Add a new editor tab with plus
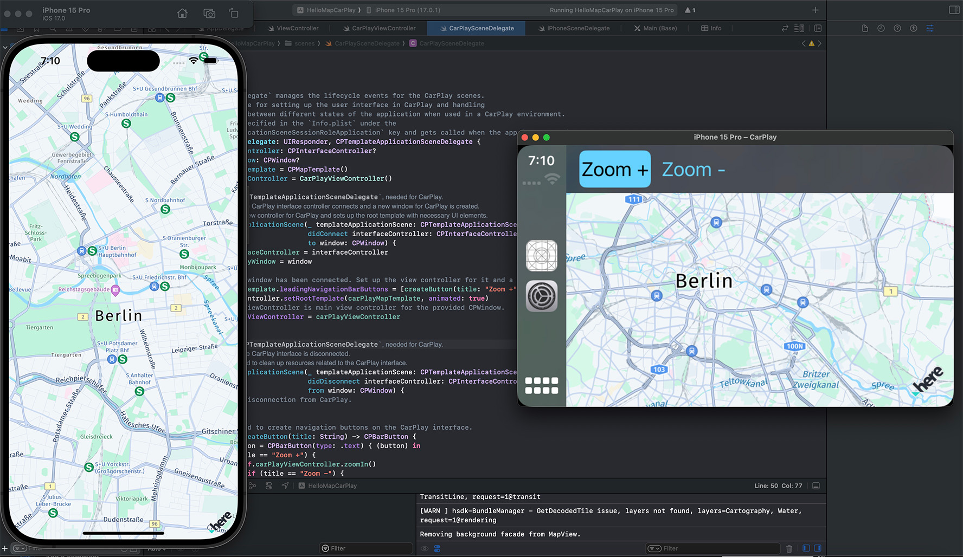This screenshot has height=557, width=963. pyautogui.click(x=815, y=10)
